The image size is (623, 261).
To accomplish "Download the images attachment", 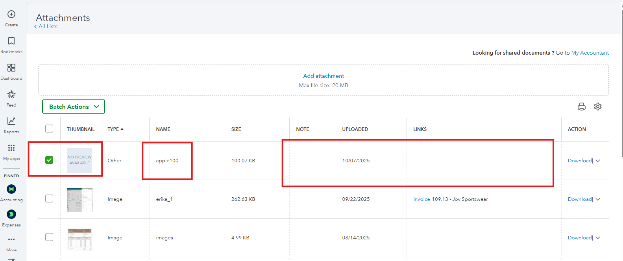I will point(580,238).
